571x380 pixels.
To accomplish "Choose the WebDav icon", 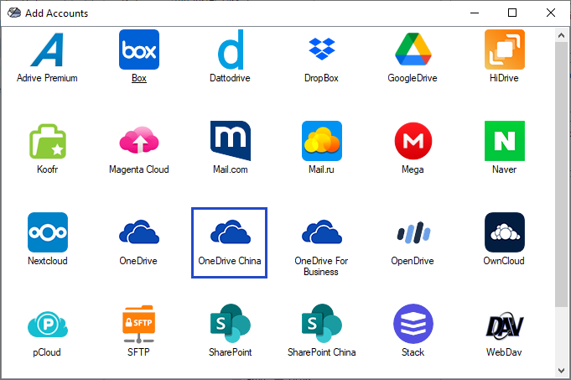I will (505, 325).
